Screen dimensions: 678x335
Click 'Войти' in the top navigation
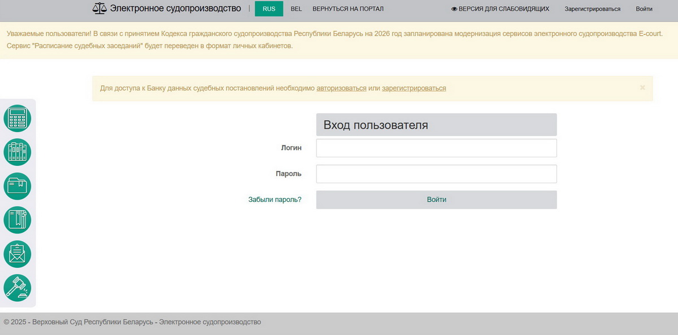(x=644, y=9)
